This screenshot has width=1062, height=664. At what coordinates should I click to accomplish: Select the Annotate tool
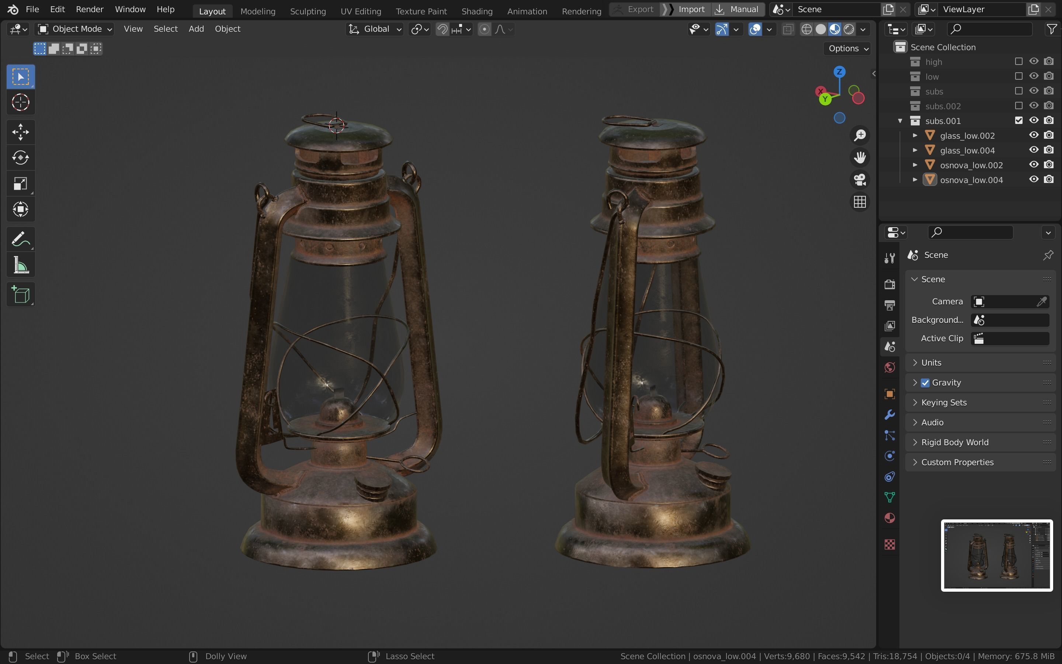click(21, 239)
